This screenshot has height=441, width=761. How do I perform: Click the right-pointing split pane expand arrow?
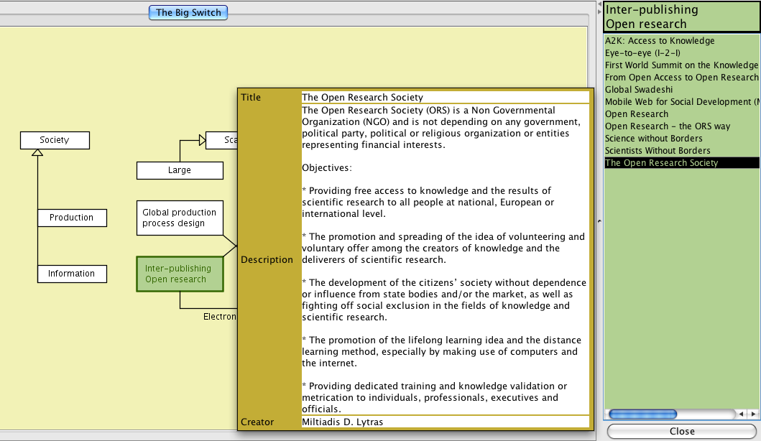[x=600, y=12]
